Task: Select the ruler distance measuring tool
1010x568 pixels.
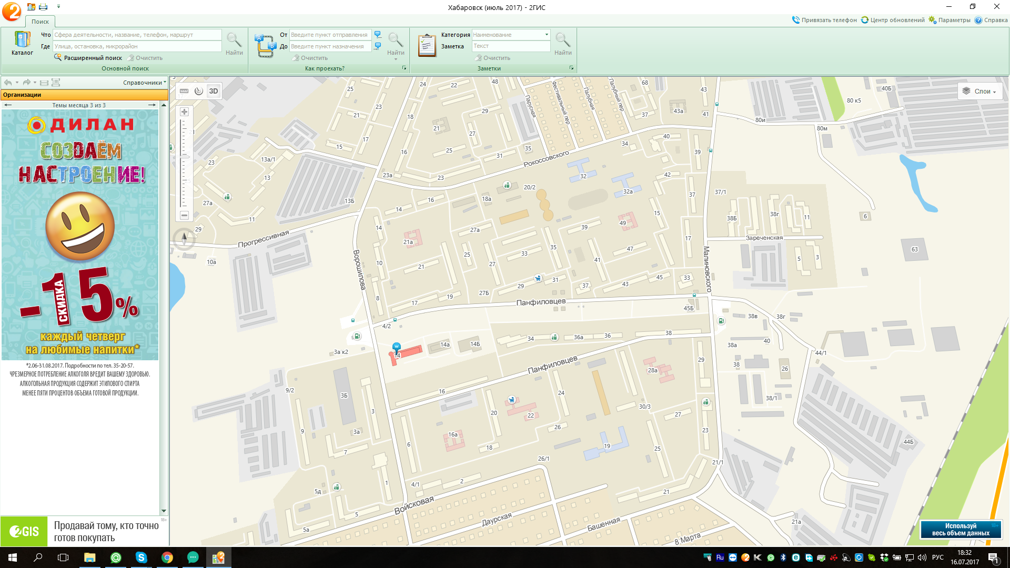Action: [x=184, y=91]
